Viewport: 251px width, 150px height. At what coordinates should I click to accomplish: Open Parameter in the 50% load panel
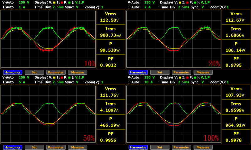56,147
